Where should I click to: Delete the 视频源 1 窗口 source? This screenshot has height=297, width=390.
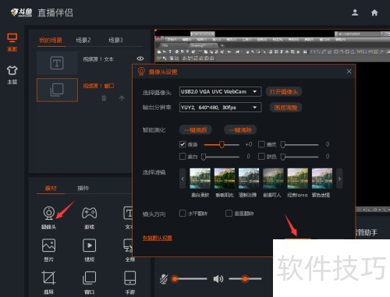click(104, 98)
